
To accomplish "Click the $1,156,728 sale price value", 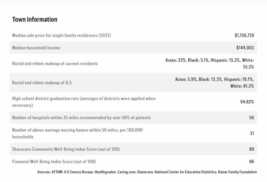I will (244, 35).
